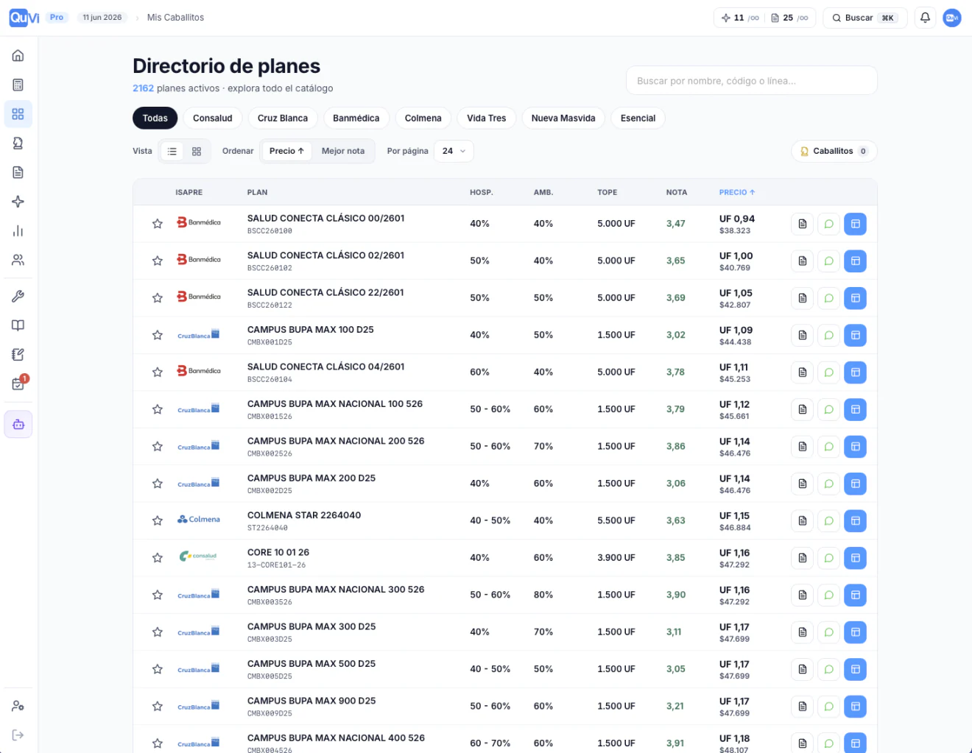Filter plans by Consalud
972x753 pixels.
point(213,118)
